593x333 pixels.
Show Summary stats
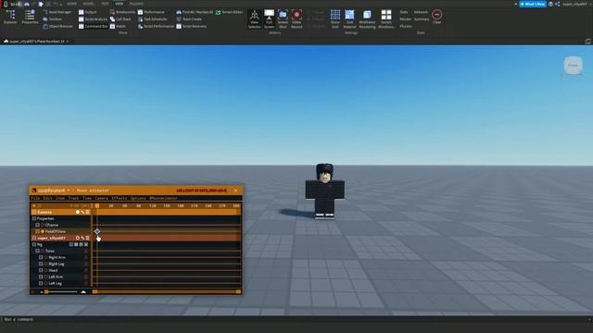(422, 18)
